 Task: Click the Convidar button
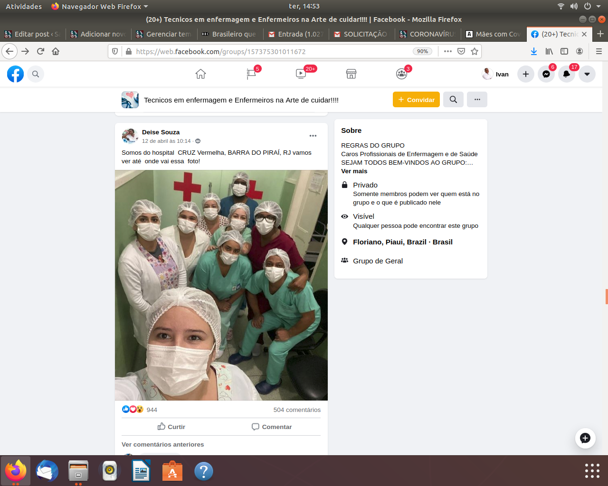coord(416,100)
